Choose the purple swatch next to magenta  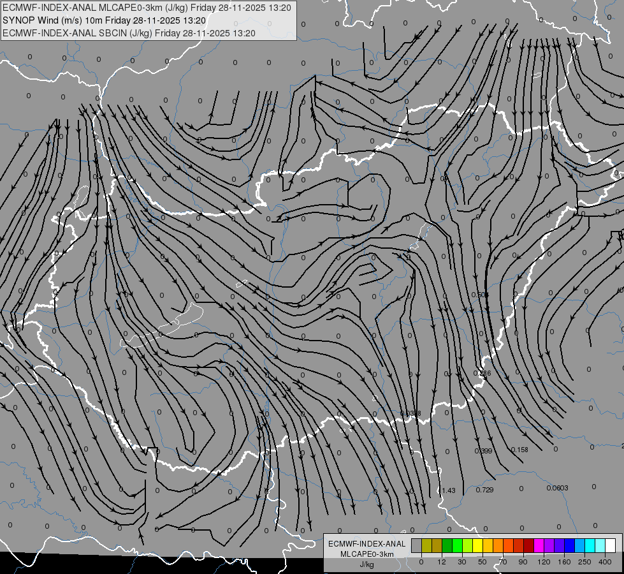click(x=549, y=545)
